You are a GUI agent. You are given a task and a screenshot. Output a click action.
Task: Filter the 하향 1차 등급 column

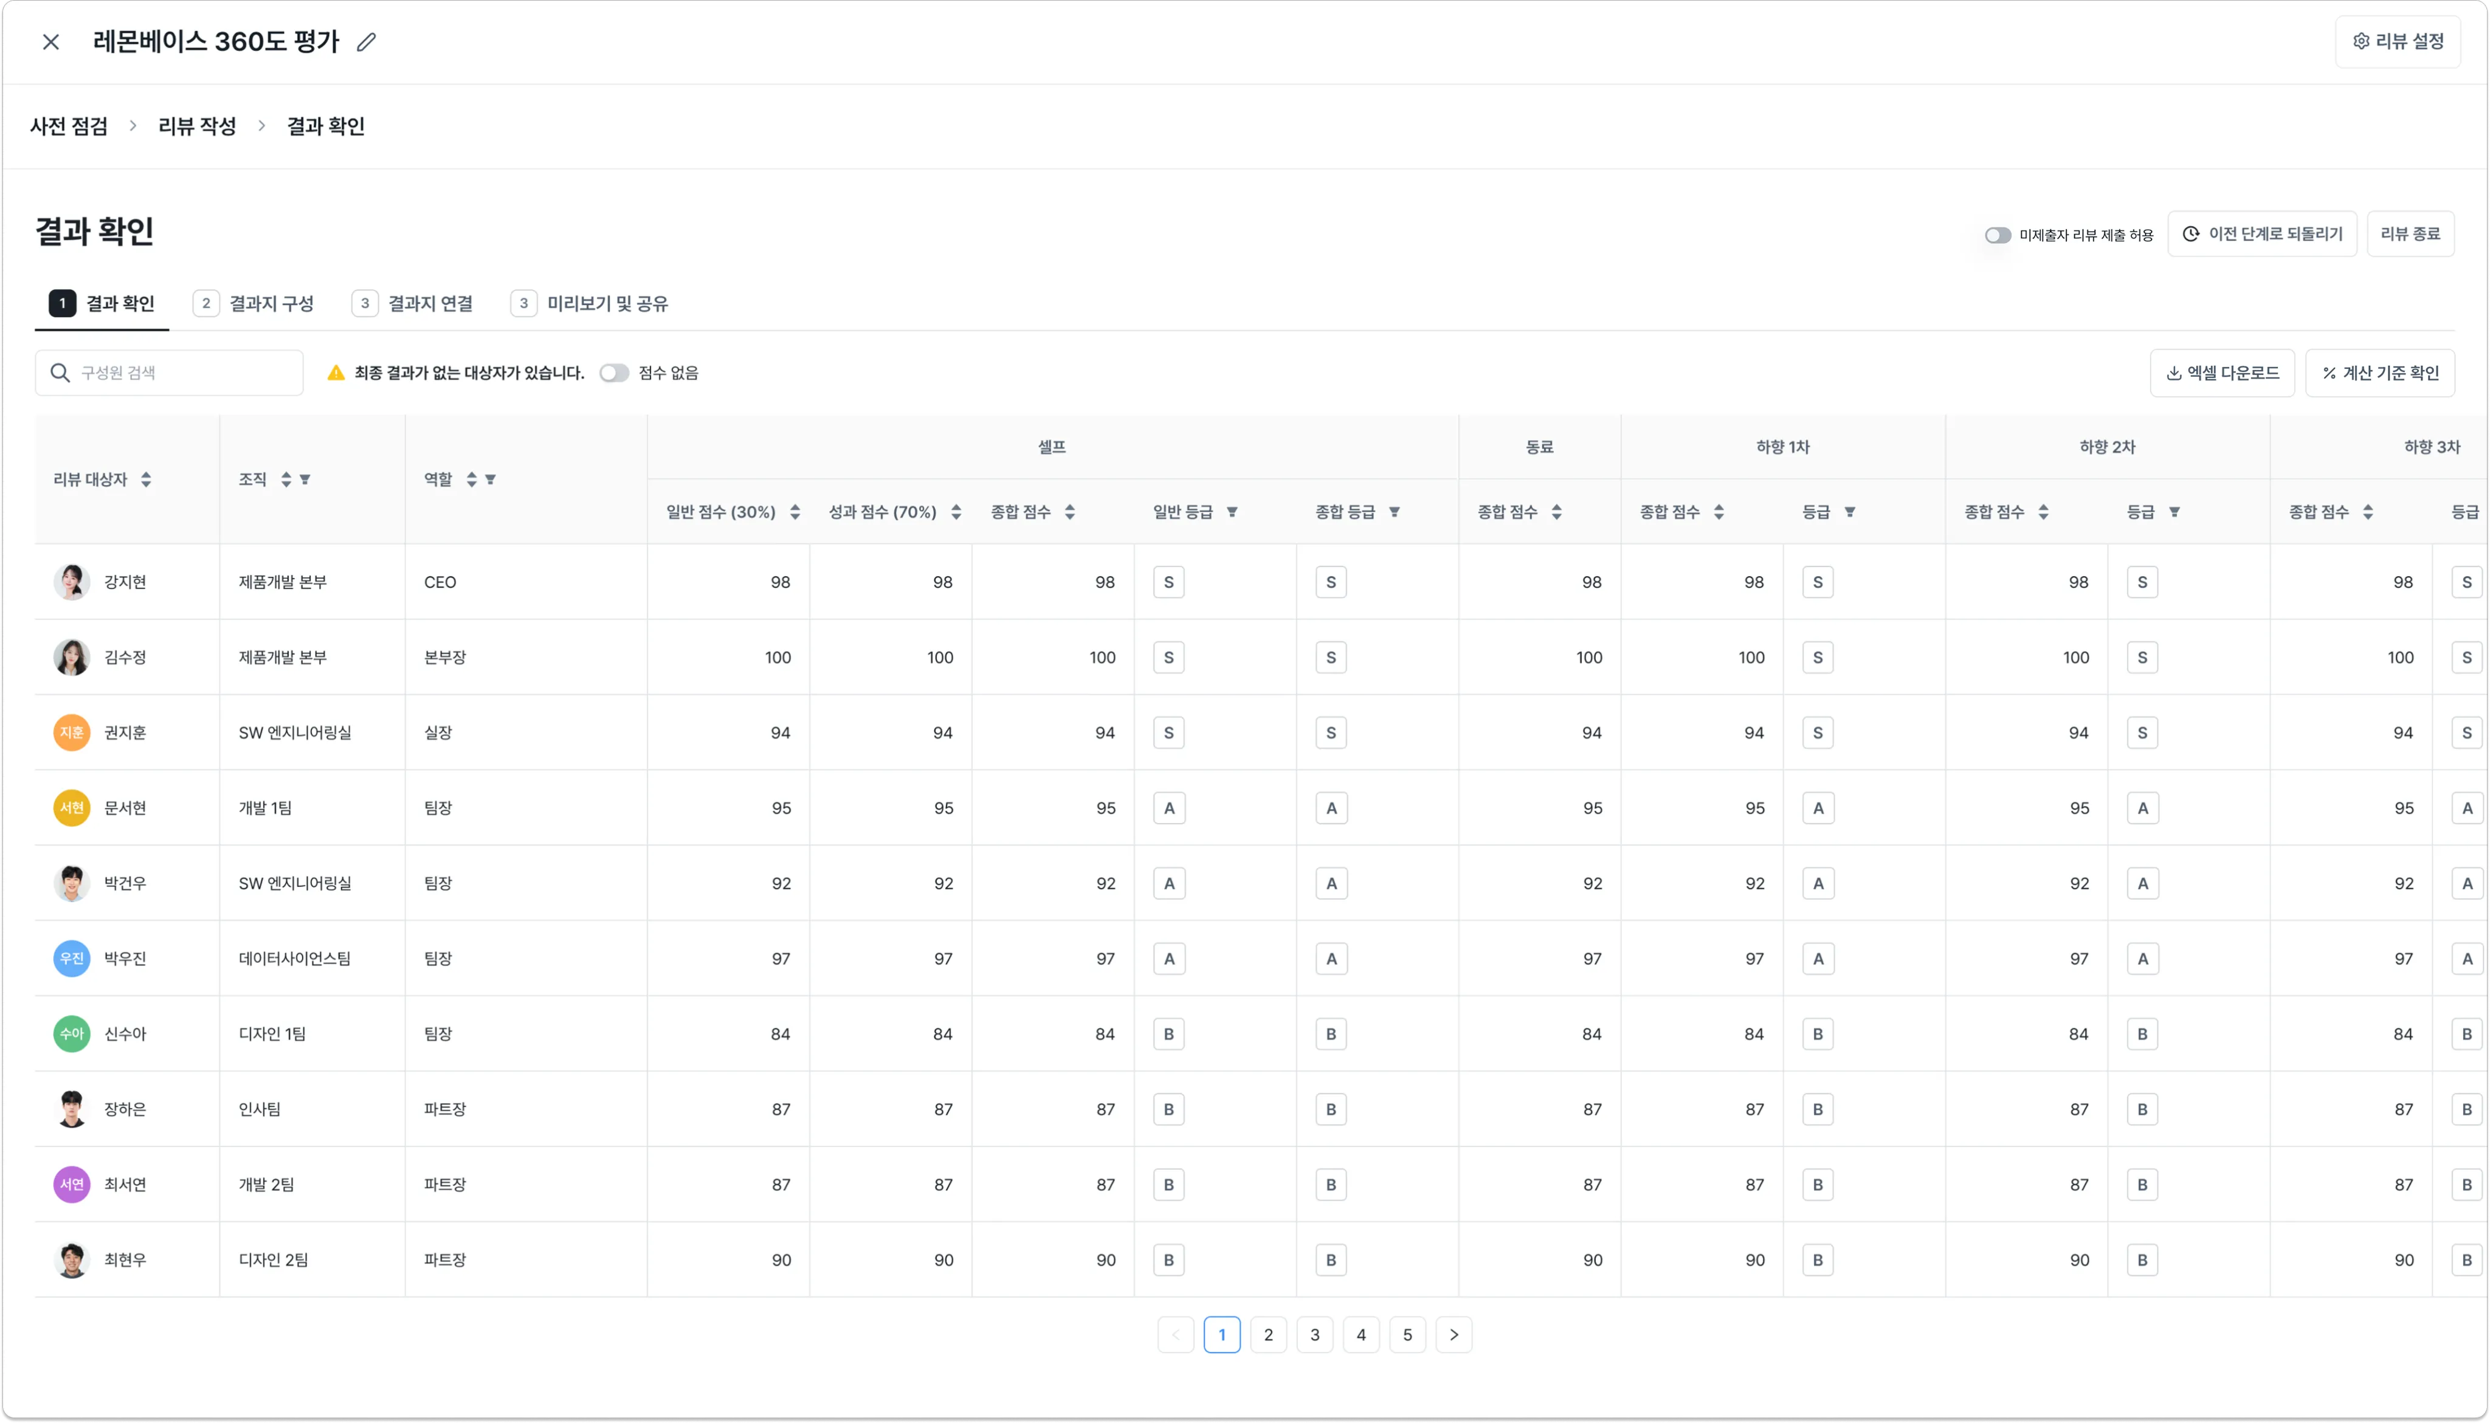tap(1850, 512)
